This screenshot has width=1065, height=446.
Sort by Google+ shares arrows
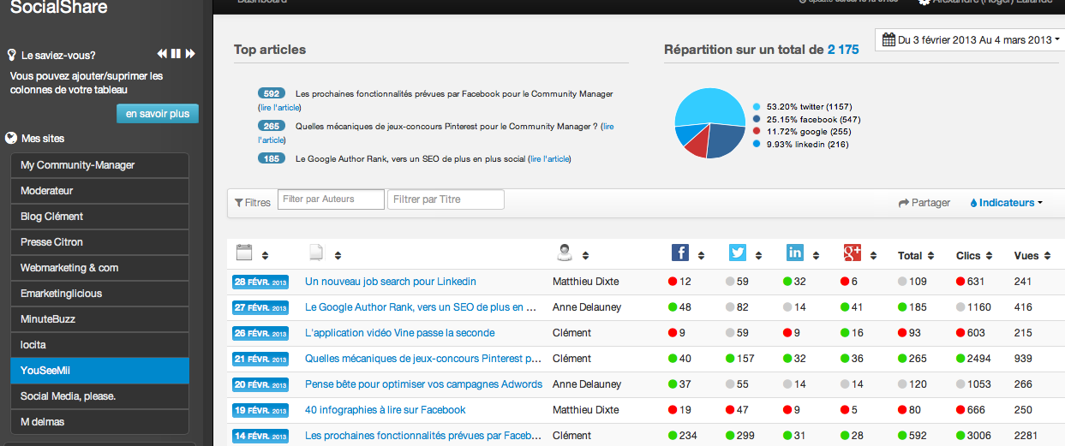coord(874,255)
